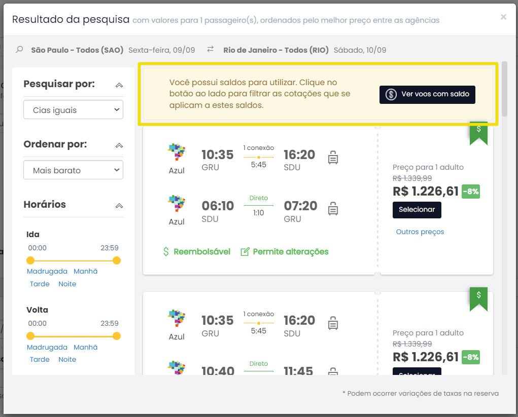Screen dimensions: 518x417
Task: Click Azul logo on the 06:10 flight
Action: click(177, 203)
